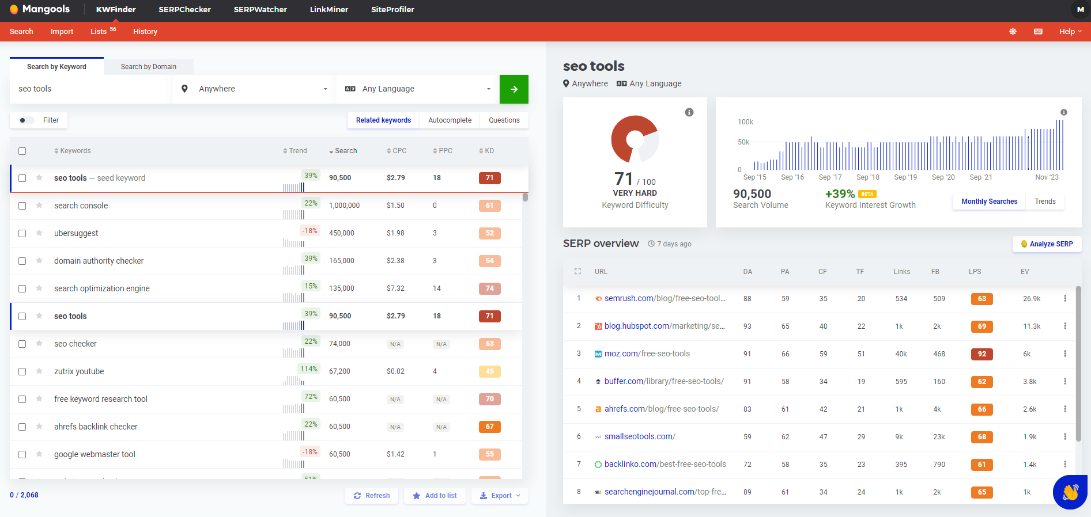Switch to Search by Domain tab
Image resolution: width=1091 pixels, height=517 pixels.
(x=148, y=67)
